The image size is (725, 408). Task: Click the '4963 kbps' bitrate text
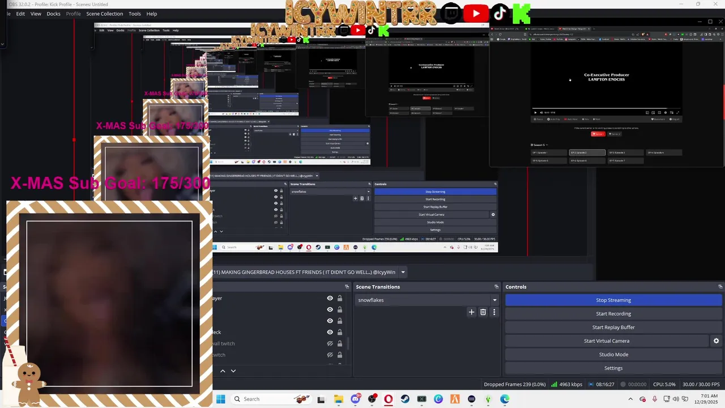click(x=570, y=384)
